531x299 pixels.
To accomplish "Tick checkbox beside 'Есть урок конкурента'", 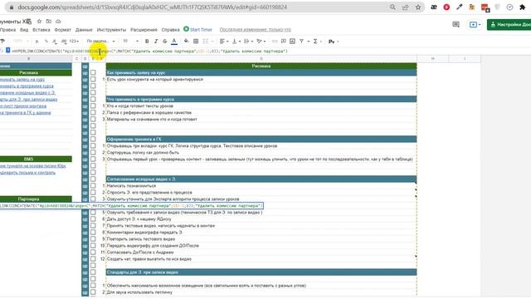I will tap(93, 80).
